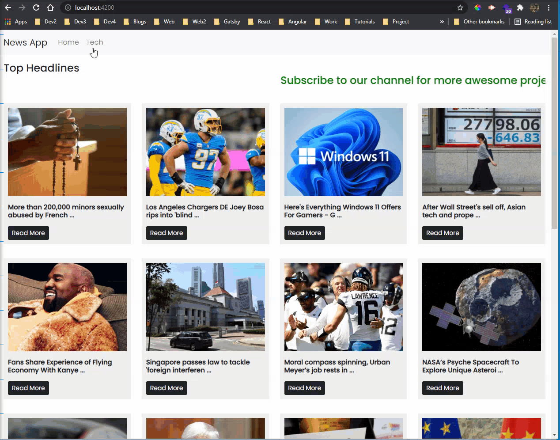Click the extension icon with the 20 badge
The image size is (560, 440).
(507, 8)
